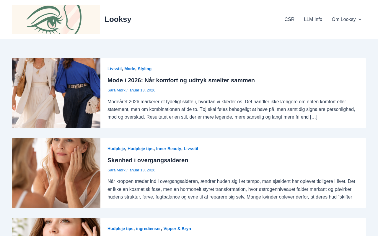Open the Hudpleje category link

point(116,149)
